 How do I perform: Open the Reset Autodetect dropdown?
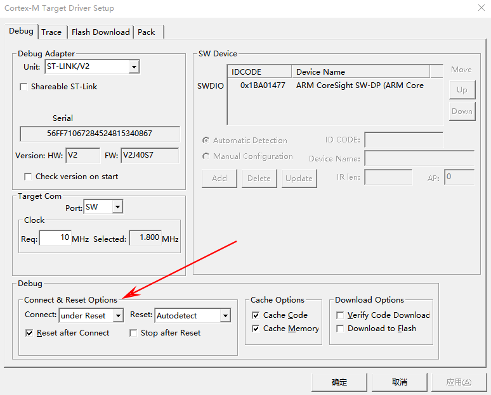[225, 316]
